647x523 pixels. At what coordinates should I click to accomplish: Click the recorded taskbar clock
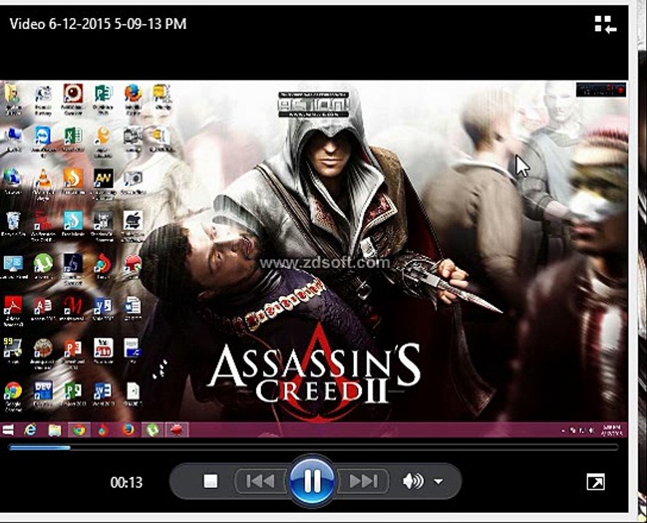click(611, 430)
